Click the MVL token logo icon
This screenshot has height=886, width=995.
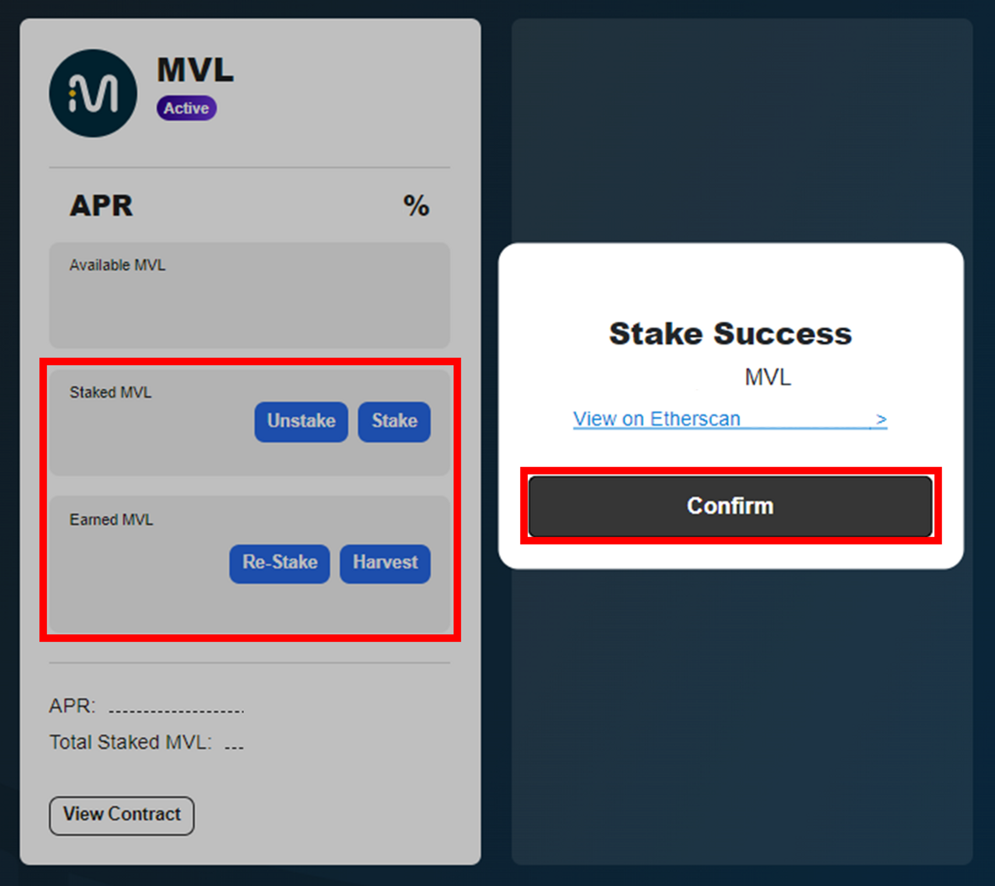(x=93, y=93)
